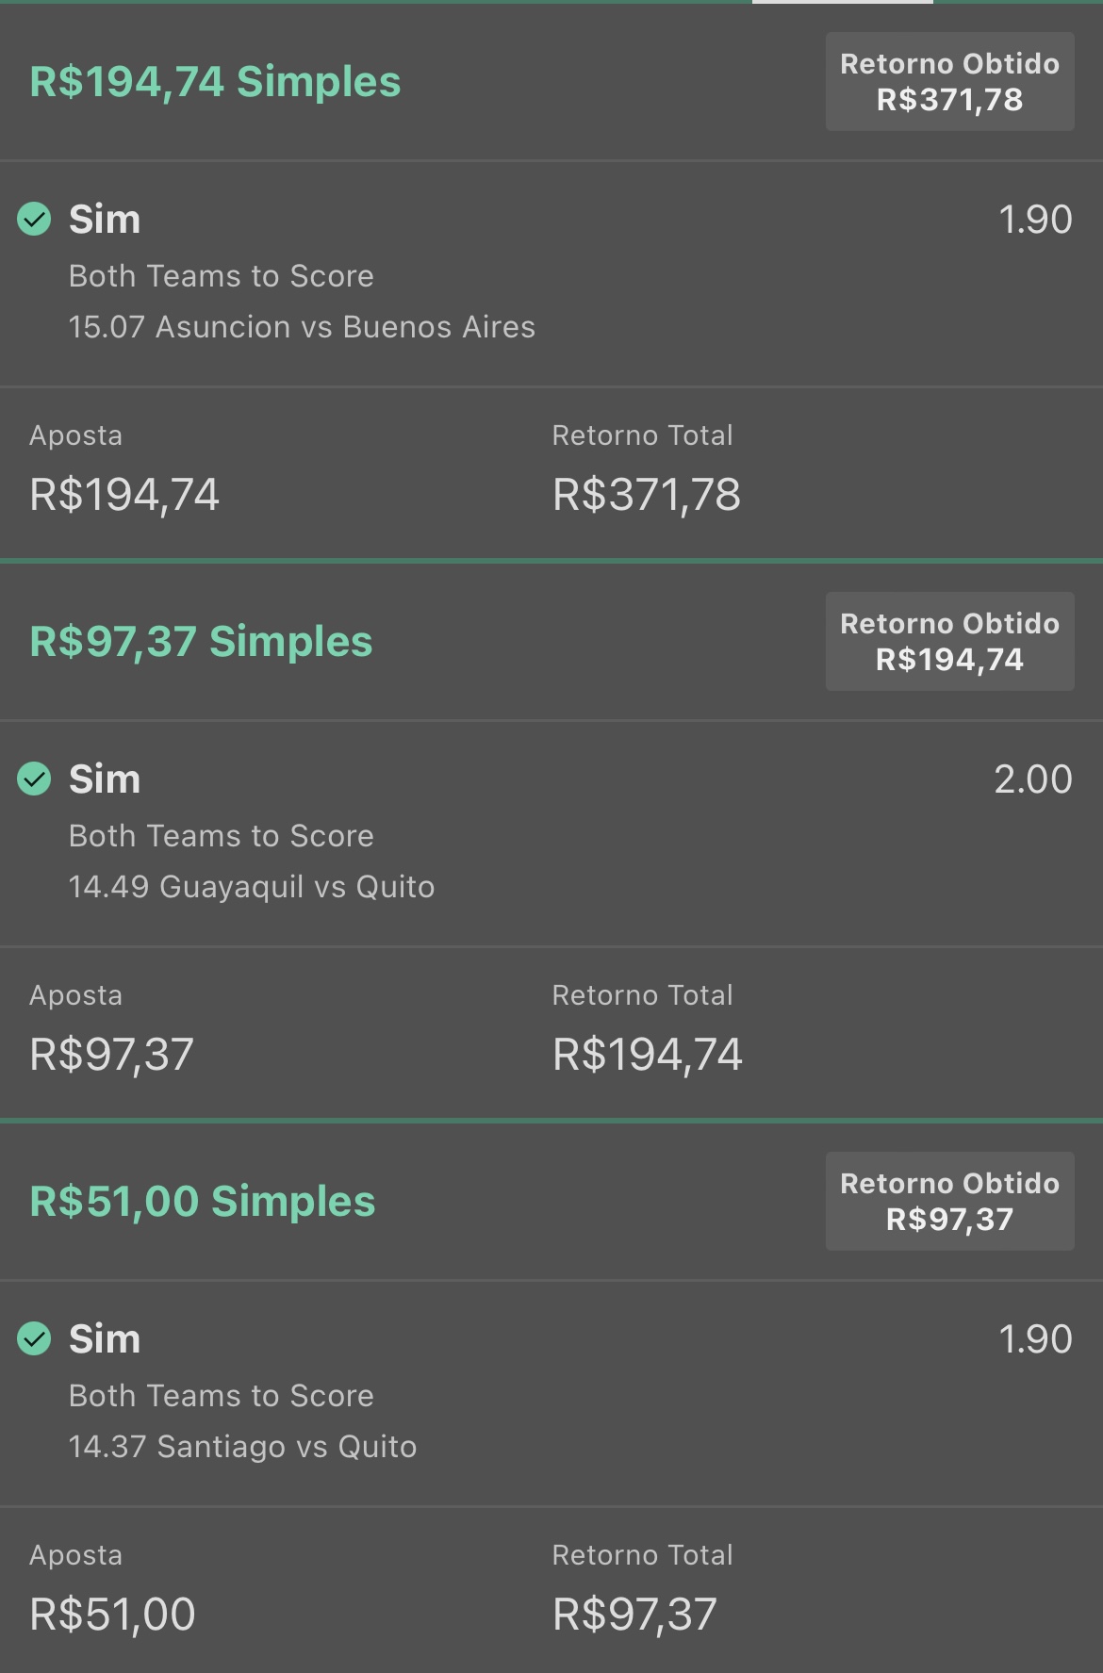Click the 1.90 odds for Asuncion match

(x=1035, y=220)
